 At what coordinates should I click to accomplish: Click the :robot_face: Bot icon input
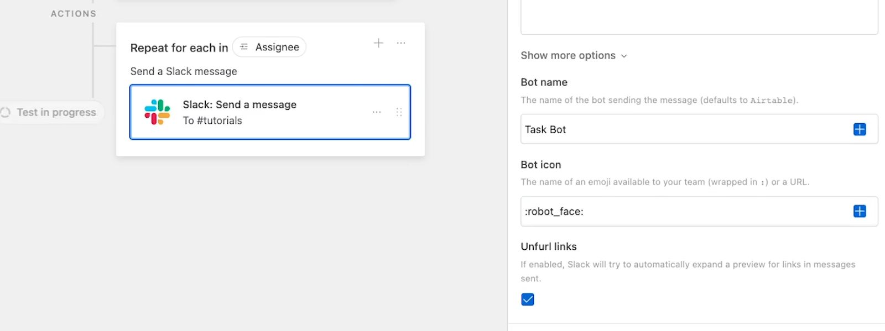699,211
